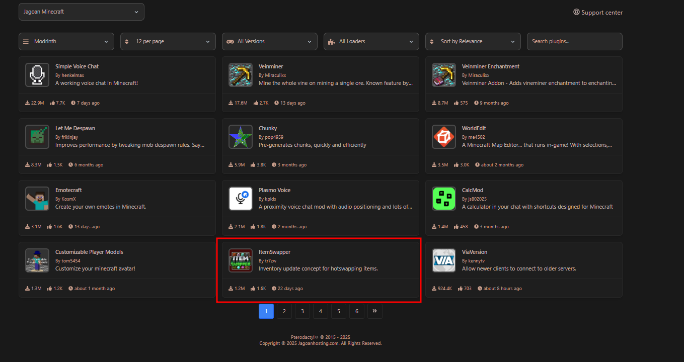Select the CalcMod plugin title

[473, 190]
